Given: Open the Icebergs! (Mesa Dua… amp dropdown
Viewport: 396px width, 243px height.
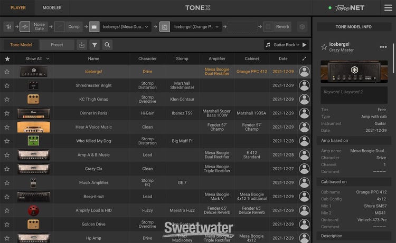Looking at the screenshot, I should pyautogui.click(x=125, y=27).
